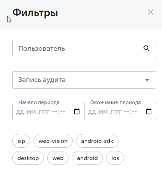Close the Фильтры panel
The width and height of the screenshot is (162, 173).
coord(151,12)
